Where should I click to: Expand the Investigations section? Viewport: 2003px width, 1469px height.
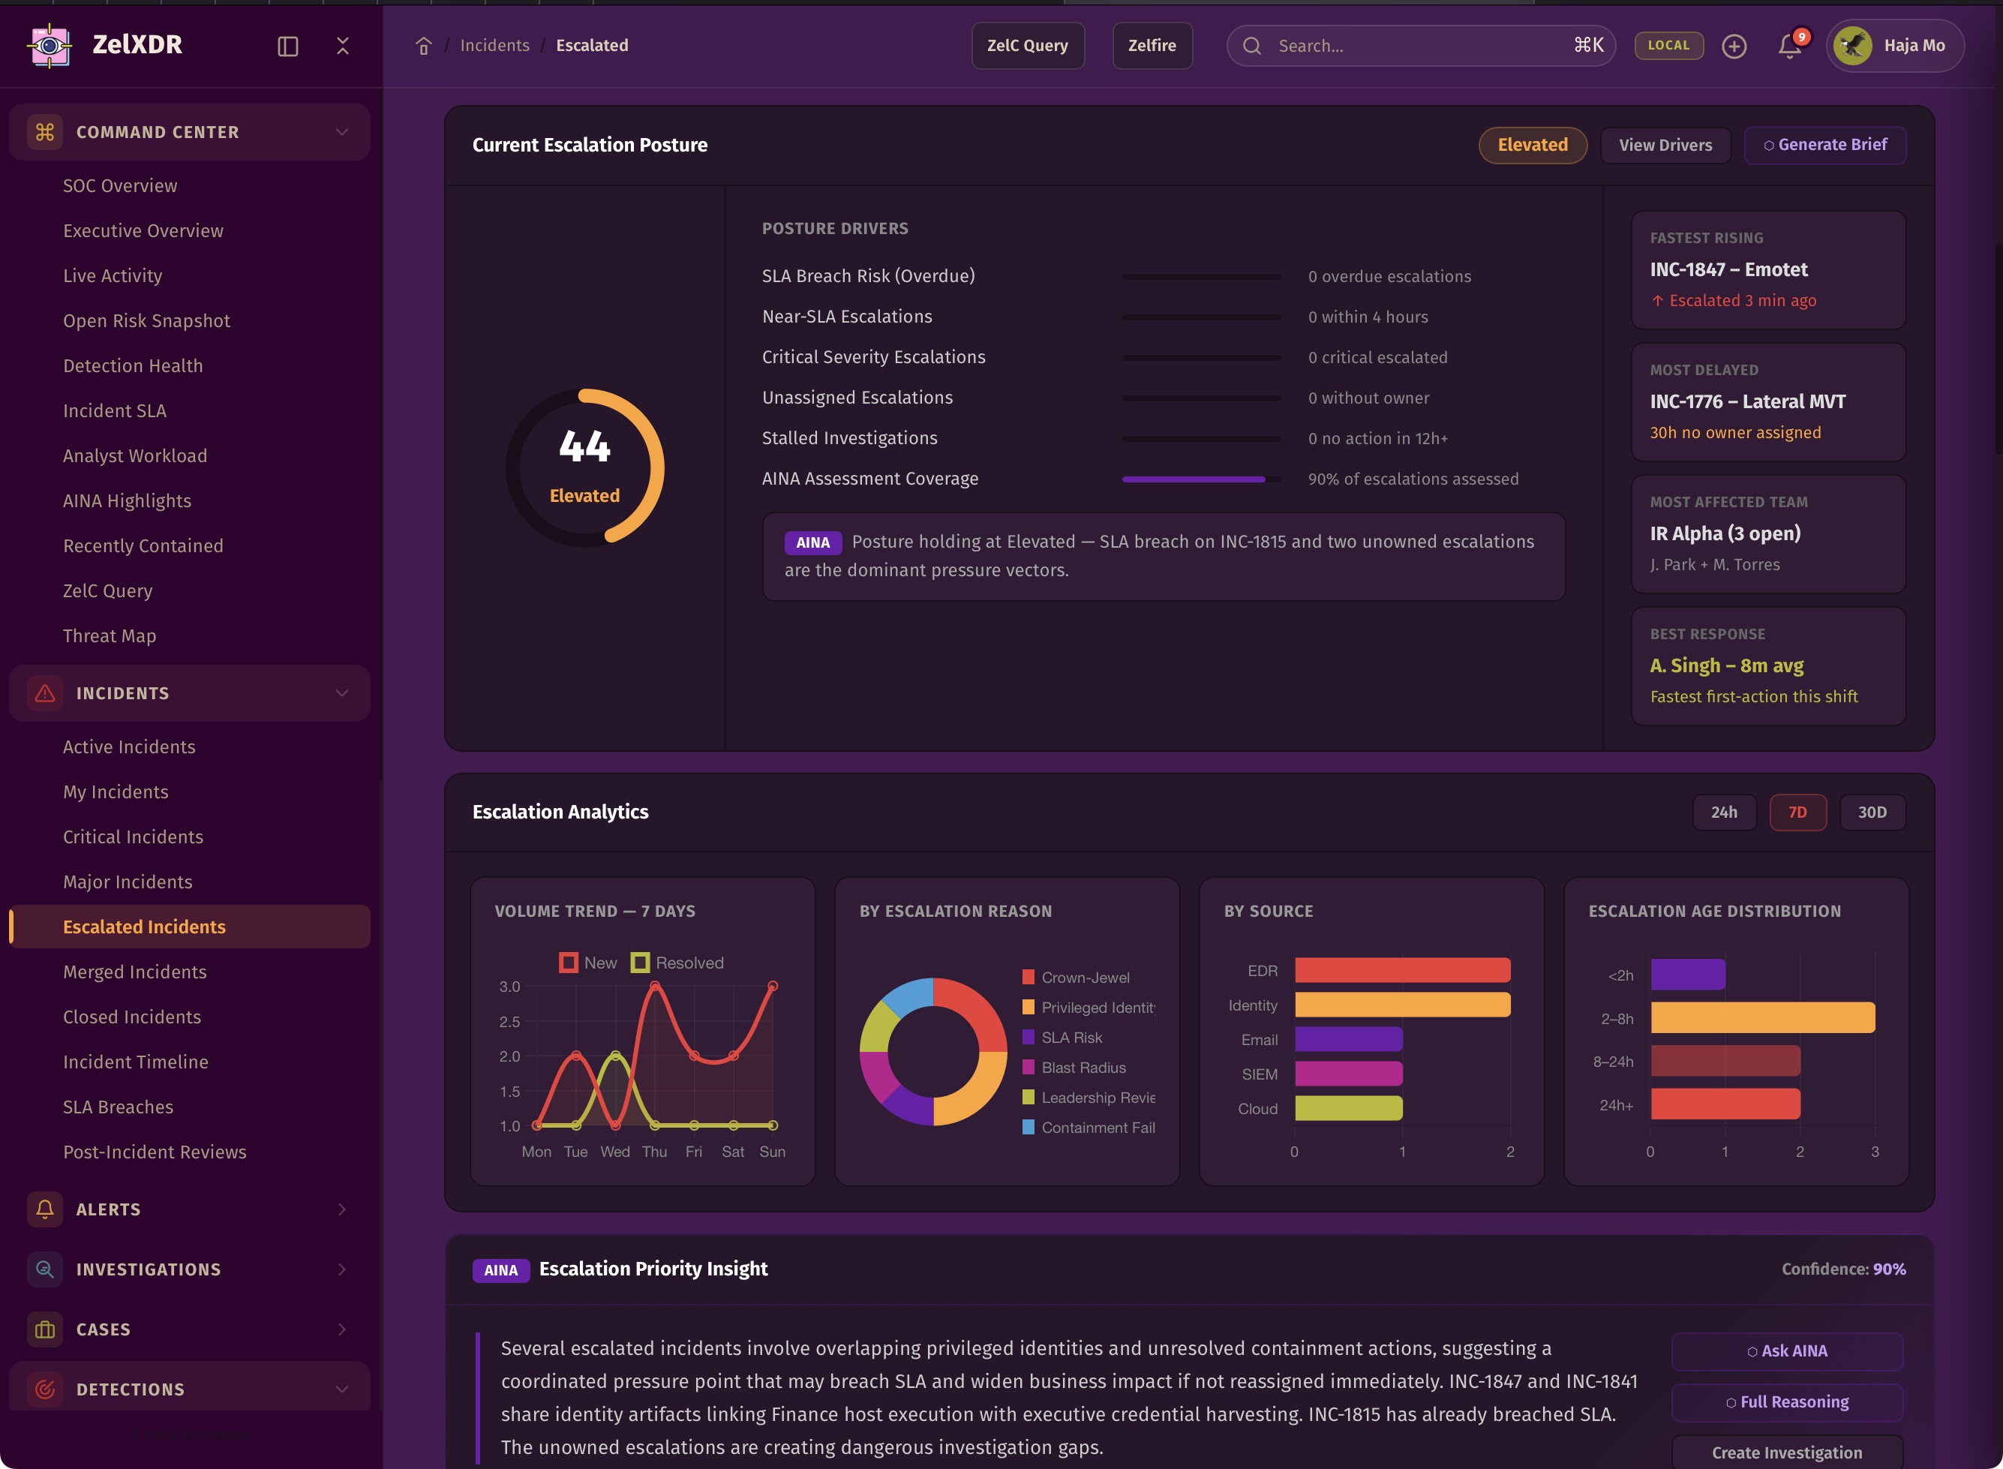(341, 1270)
